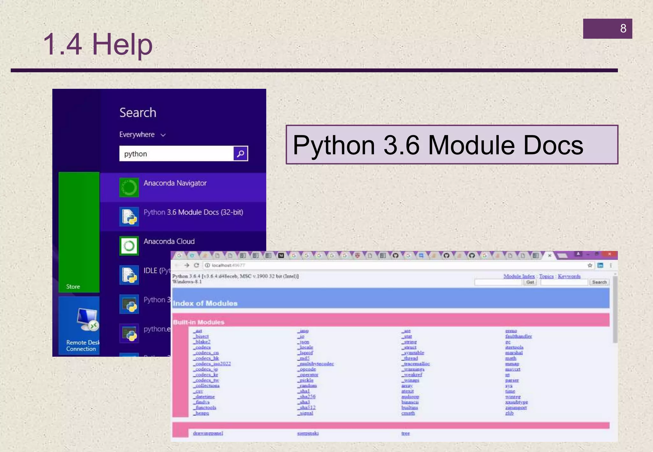This screenshot has width=653, height=452.
Task: Click the Search button on pydoc page
Action: [599, 282]
